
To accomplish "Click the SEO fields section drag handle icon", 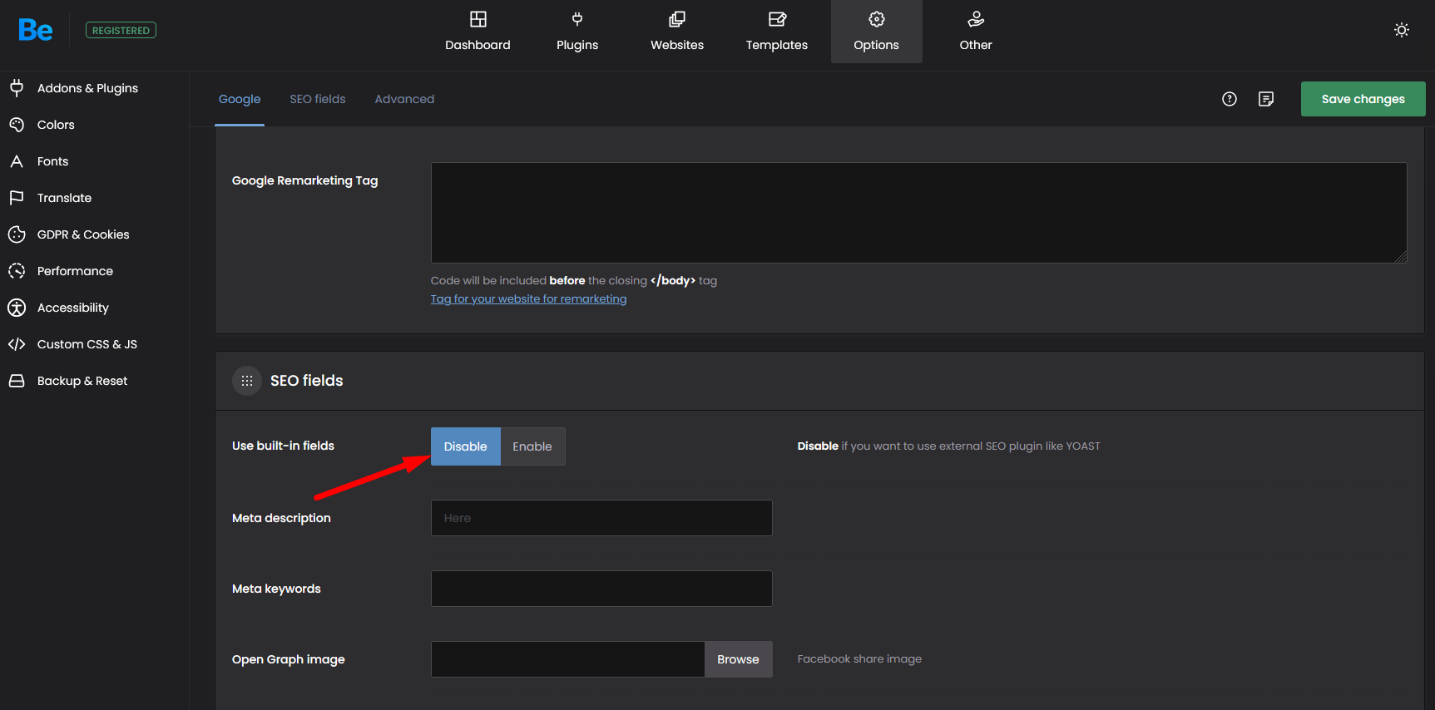I will coord(247,381).
